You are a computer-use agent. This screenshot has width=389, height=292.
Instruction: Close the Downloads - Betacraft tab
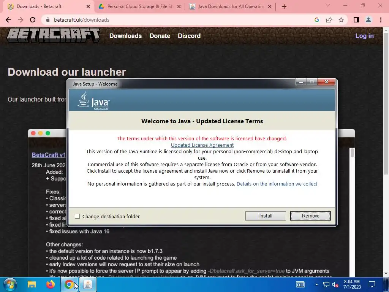click(88, 6)
